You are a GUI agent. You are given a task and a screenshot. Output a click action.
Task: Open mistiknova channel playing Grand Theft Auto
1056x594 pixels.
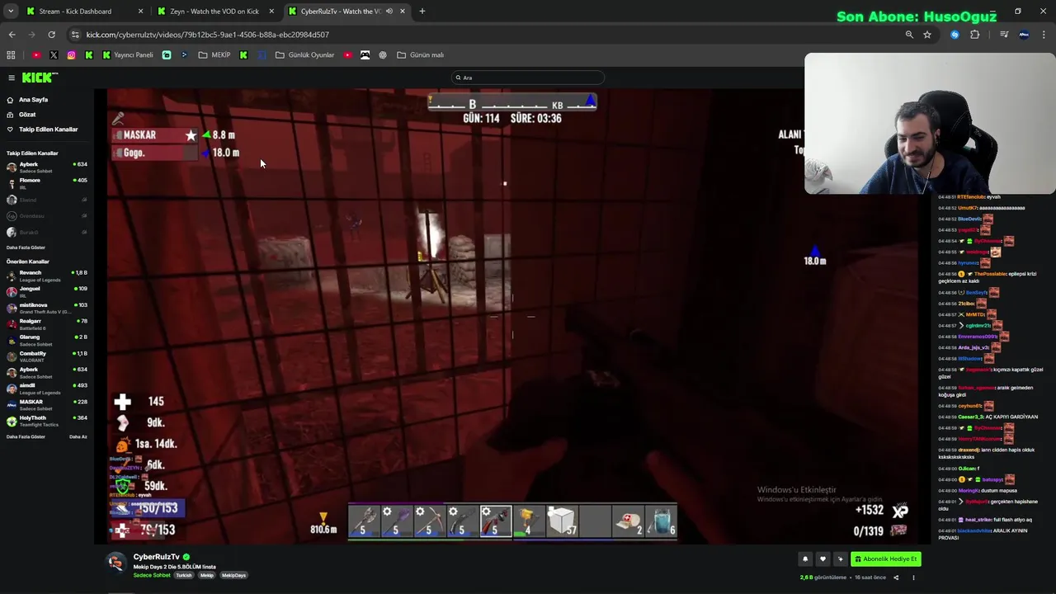[47, 308]
